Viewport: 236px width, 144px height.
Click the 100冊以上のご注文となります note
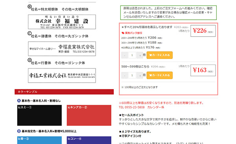click(x=140, y=87)
